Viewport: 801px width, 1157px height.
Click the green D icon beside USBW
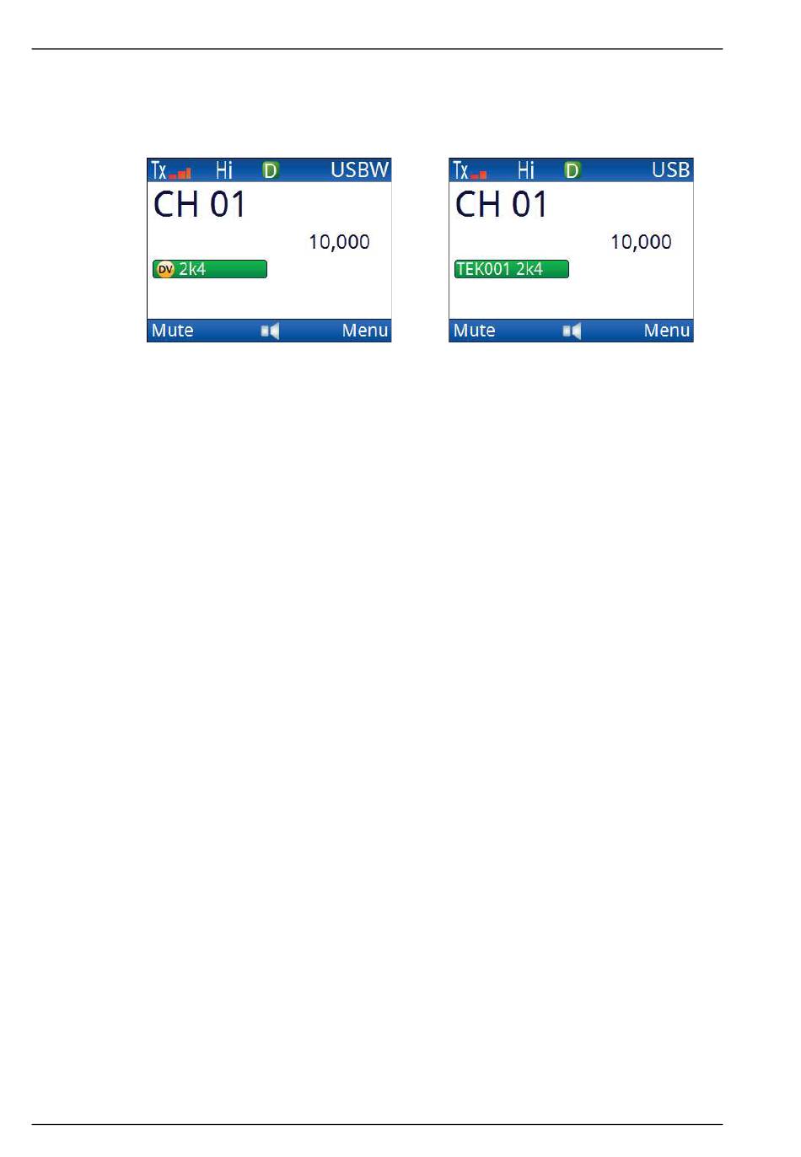270,170
